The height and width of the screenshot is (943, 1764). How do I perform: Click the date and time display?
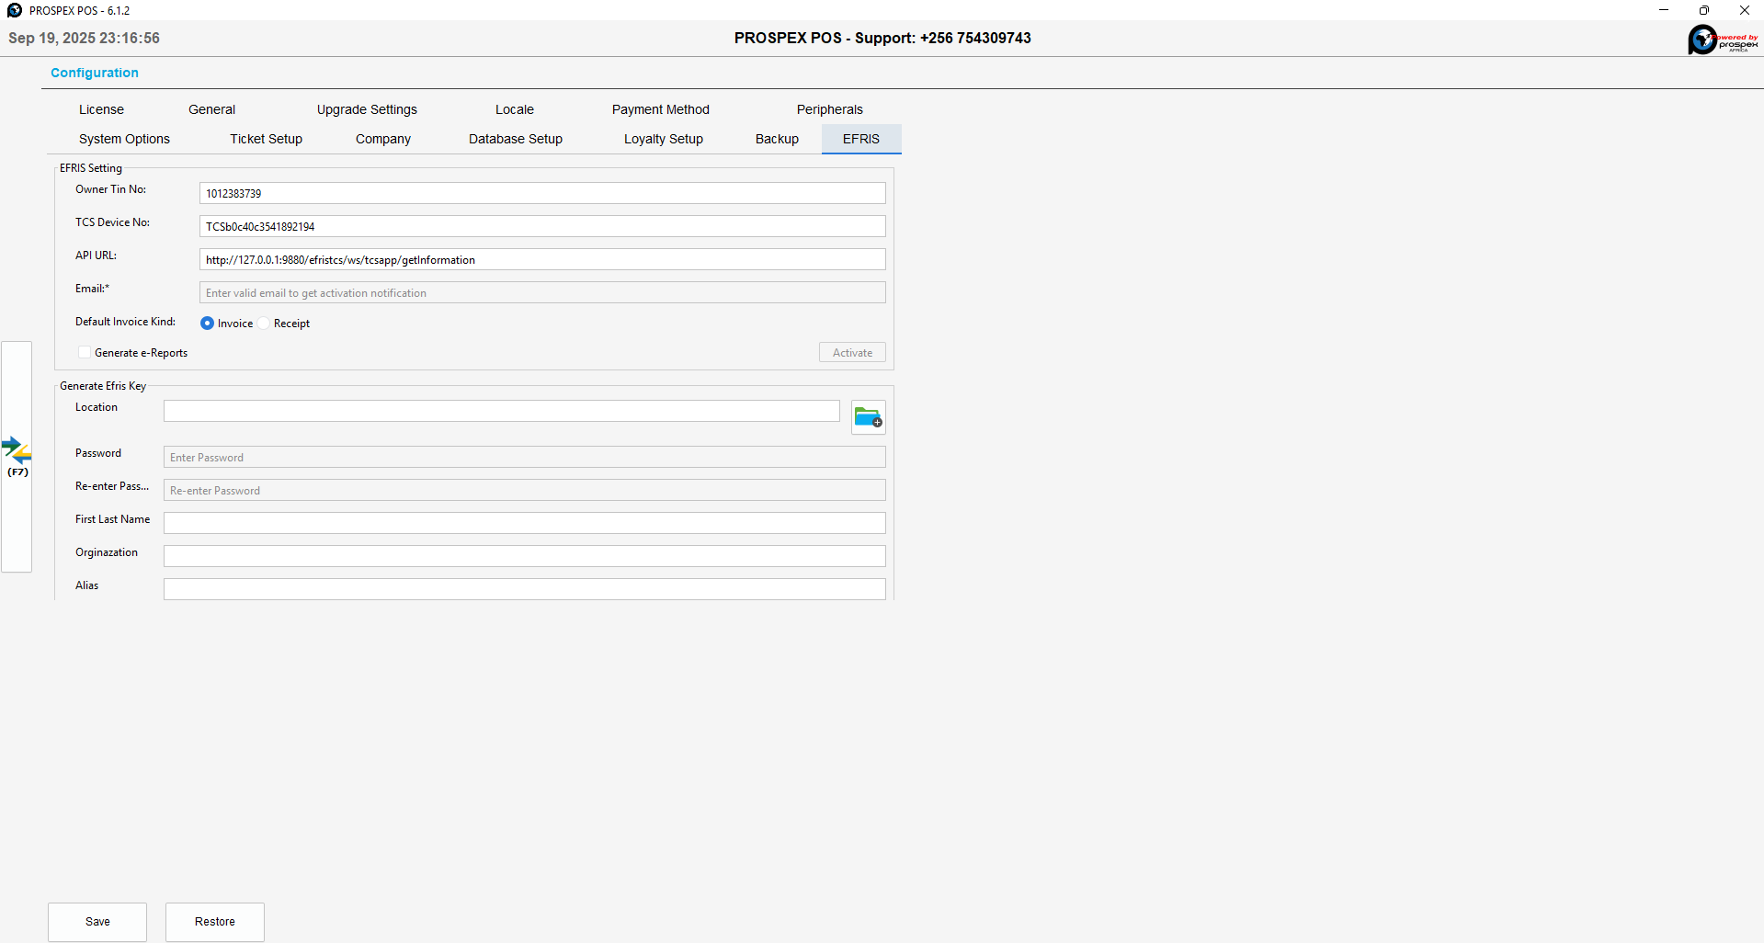85,38
